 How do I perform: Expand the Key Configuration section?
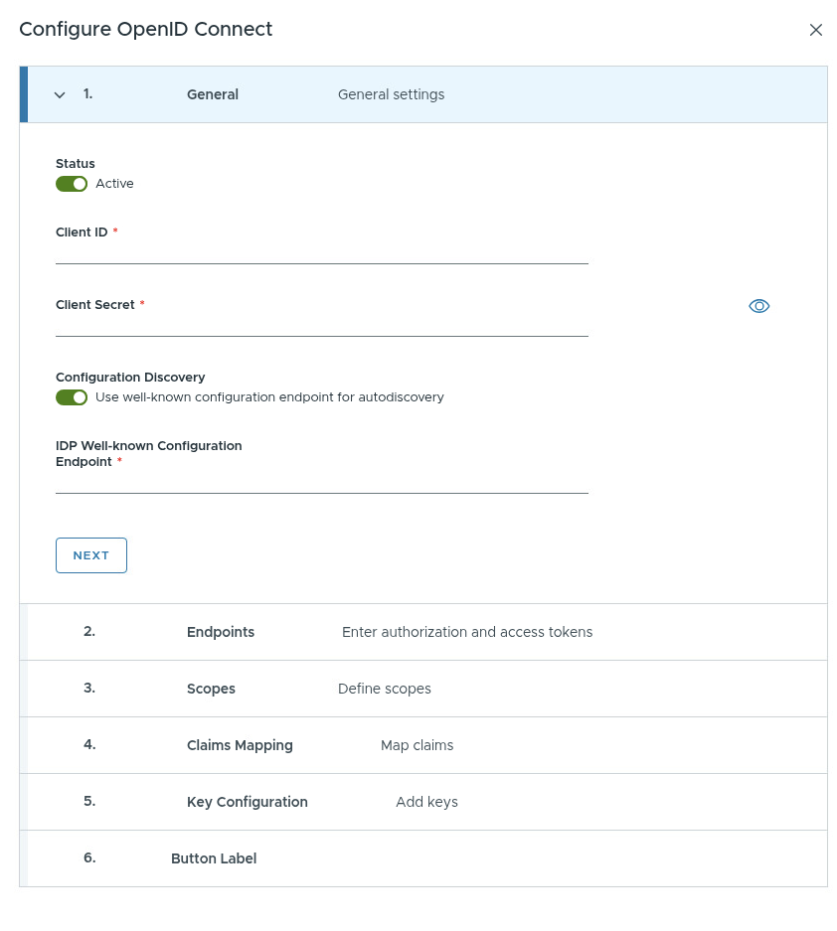coord(247,802)
